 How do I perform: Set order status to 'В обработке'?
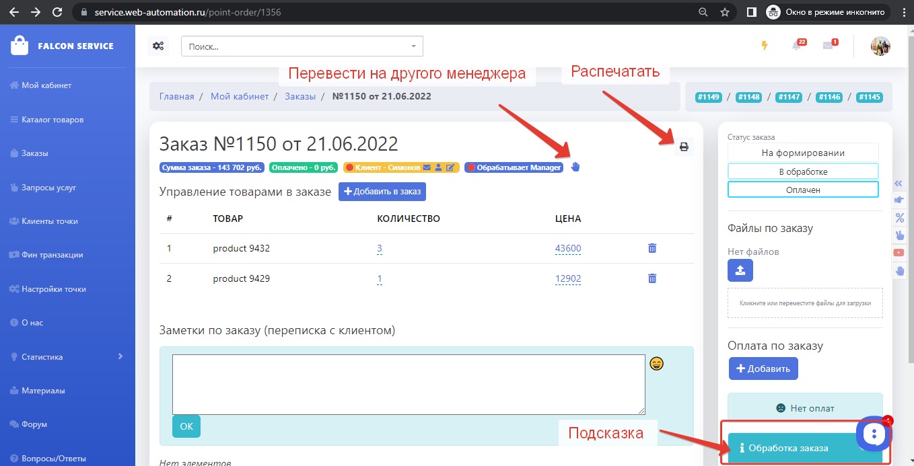(x=802, y=171)
